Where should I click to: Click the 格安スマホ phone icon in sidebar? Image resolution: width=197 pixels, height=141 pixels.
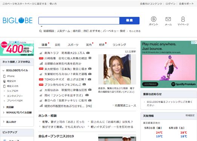[5, 86]
